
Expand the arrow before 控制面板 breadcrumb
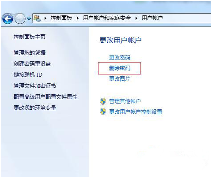tap(45, 19)
